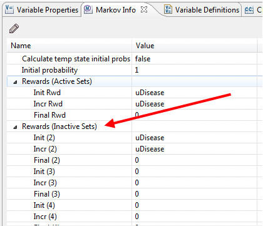Collapse the Rewards (Active Sets) group
263x226 pixels.
pos(15,82)
